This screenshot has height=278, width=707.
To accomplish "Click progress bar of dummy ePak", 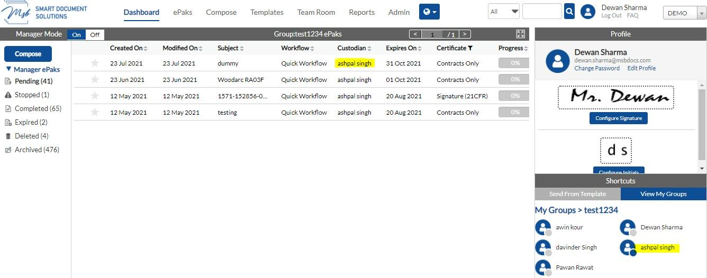I will [514, 63].
